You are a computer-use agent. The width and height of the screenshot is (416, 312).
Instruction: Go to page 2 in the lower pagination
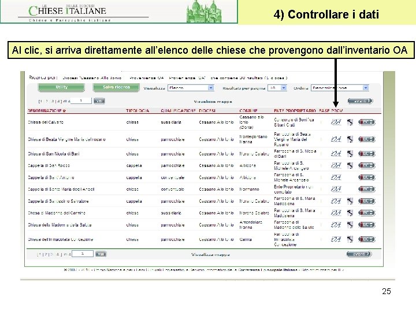pos(46,254)
